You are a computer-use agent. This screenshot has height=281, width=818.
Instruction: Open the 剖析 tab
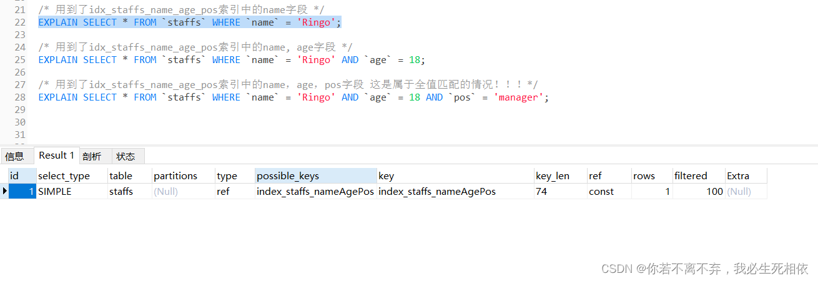[x=91, y=156]
